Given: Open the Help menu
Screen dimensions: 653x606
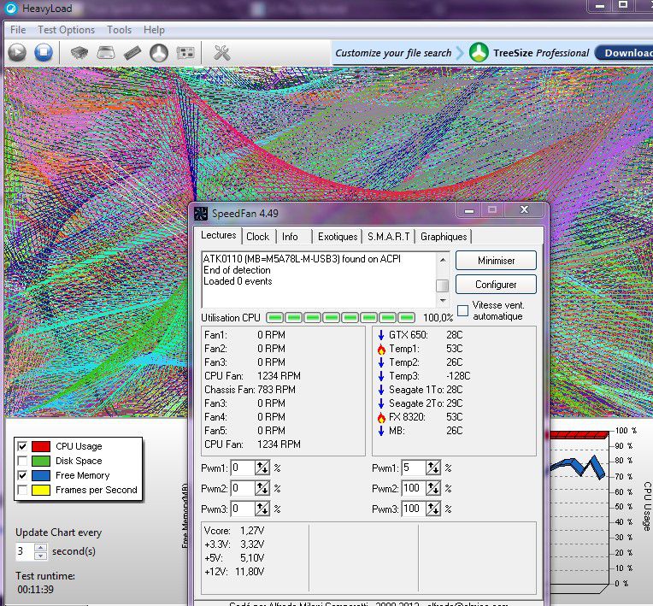Looking at the screenshot, I should click(x=154, y=30).
